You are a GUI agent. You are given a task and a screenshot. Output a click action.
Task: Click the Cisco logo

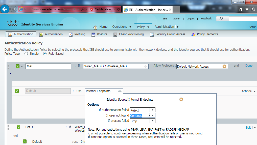click(x=13, y=23)
